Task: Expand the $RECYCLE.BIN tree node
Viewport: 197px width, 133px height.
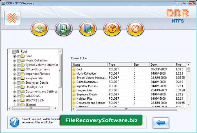Action: (x=15, y=101)
